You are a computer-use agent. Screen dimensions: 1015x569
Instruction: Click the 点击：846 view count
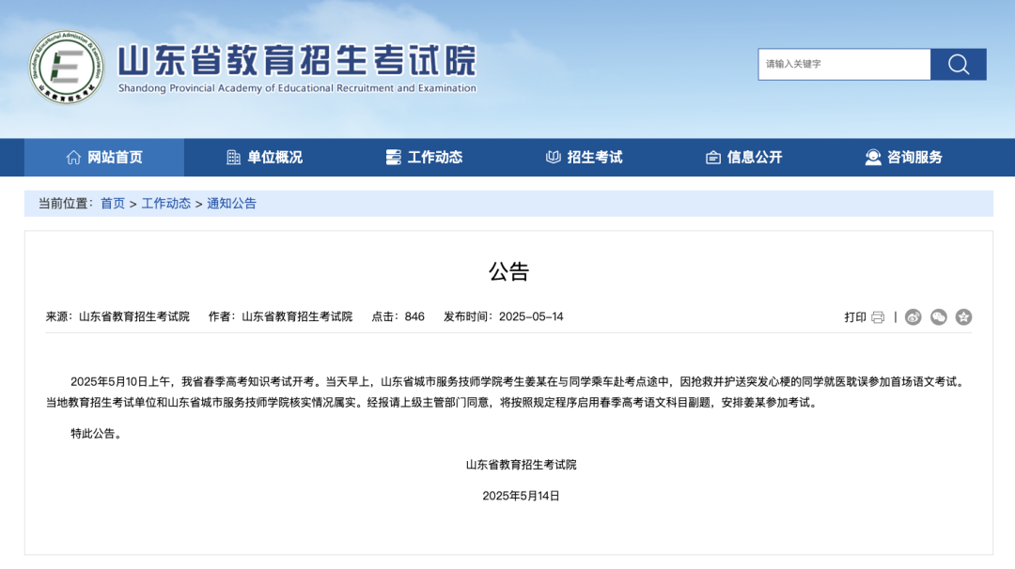(398, 316)
